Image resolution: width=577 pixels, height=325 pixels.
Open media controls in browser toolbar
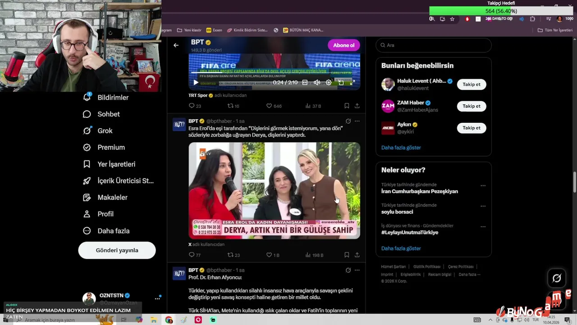click(549, 19)
